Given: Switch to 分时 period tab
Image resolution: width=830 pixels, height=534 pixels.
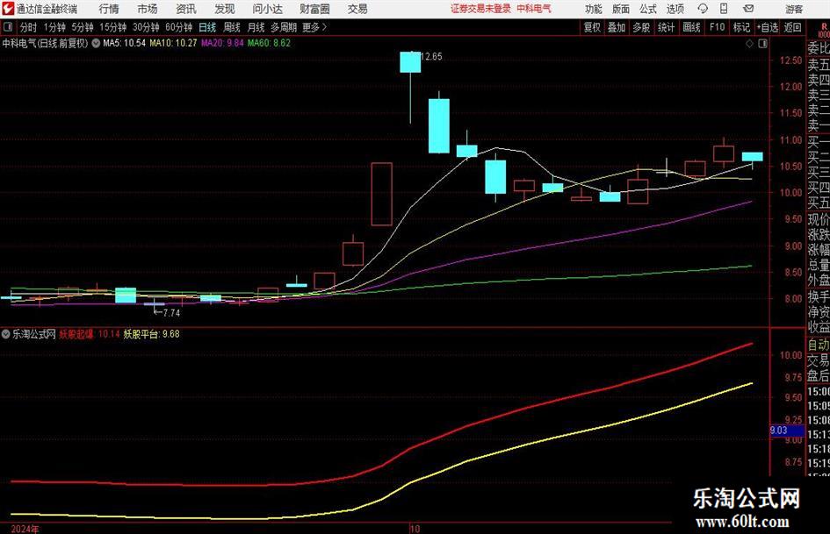Looking at the screenshot, I should pyautogui.click(x=28, y=27).
